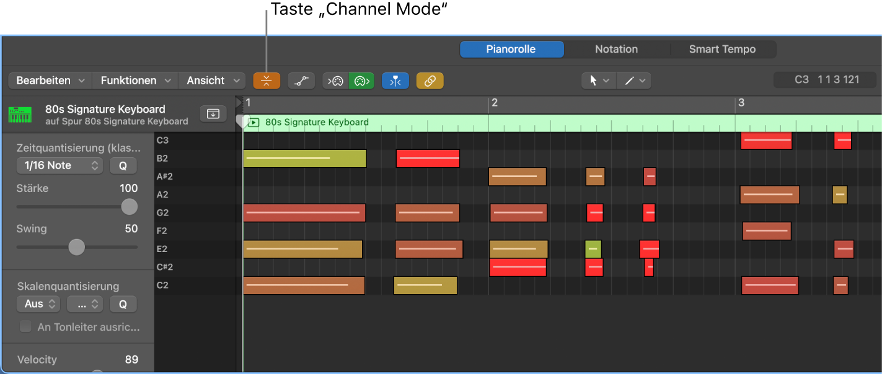This screenshot has width=882, height=374.
Task: Enable MIDI In step input
Action: click(335, 80)
